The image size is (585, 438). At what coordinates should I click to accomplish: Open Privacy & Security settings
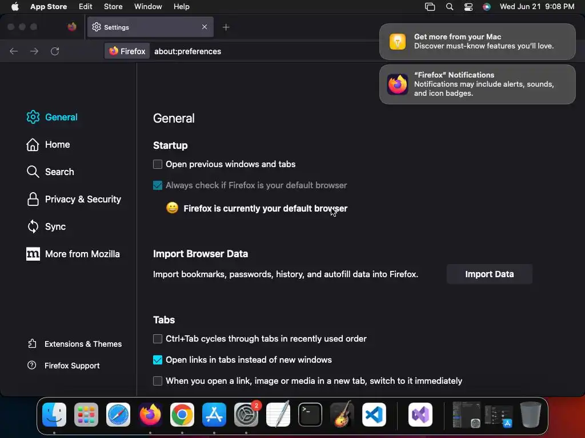click(74, 199)
